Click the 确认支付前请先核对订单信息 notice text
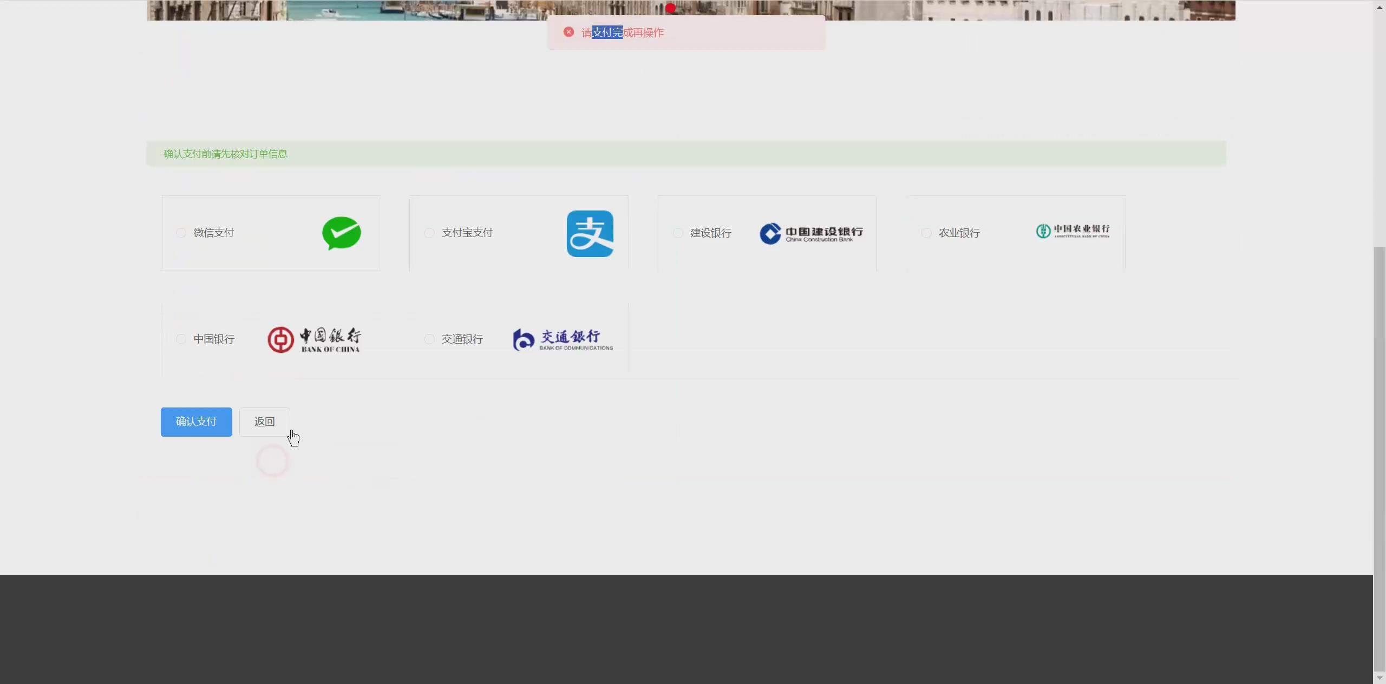The image size is (1386, 684). point(226,154)
